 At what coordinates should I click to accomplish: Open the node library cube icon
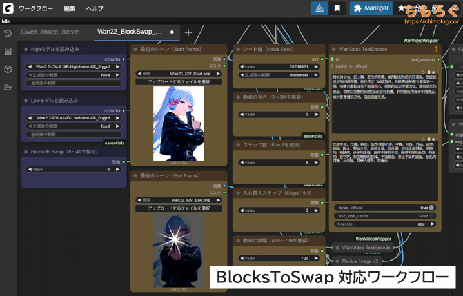[x=8, y=69]
